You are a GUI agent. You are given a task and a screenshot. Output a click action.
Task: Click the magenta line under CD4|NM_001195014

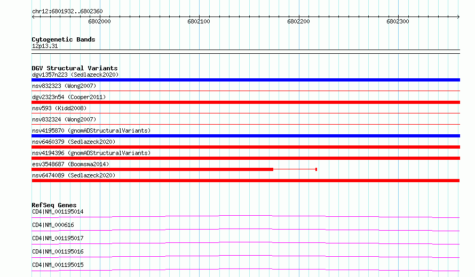pos(246,216)
